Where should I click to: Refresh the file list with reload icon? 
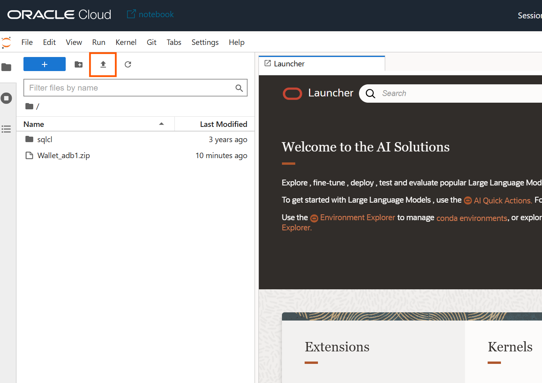pyautogui.click(x=128, y=64)
